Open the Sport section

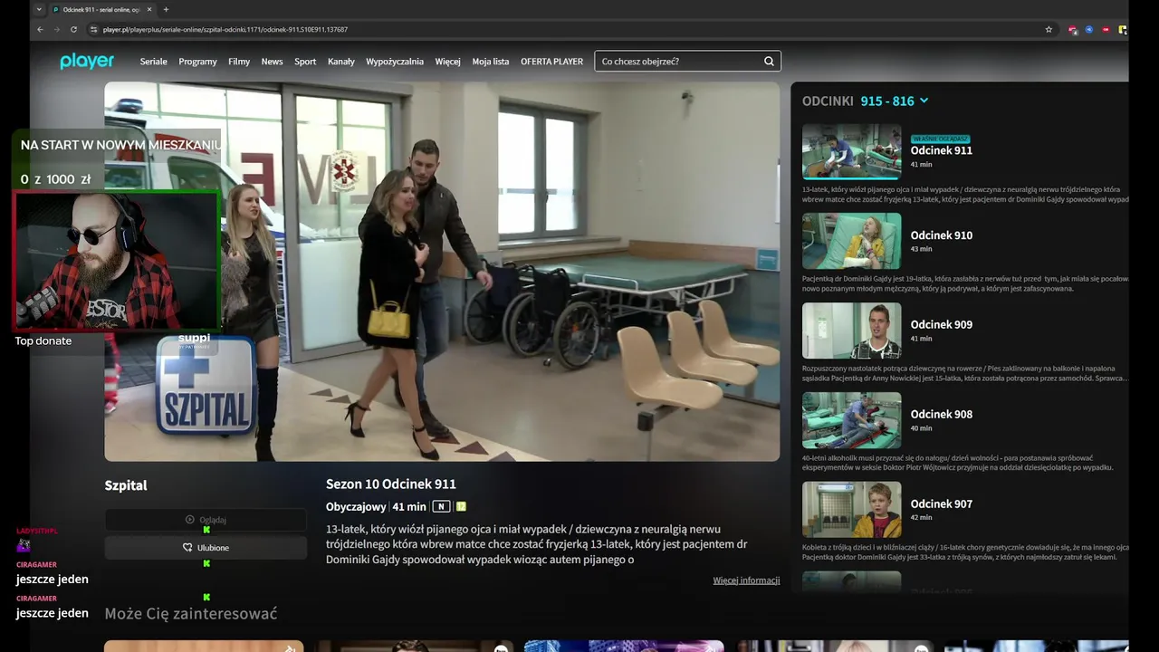[305, 62]
